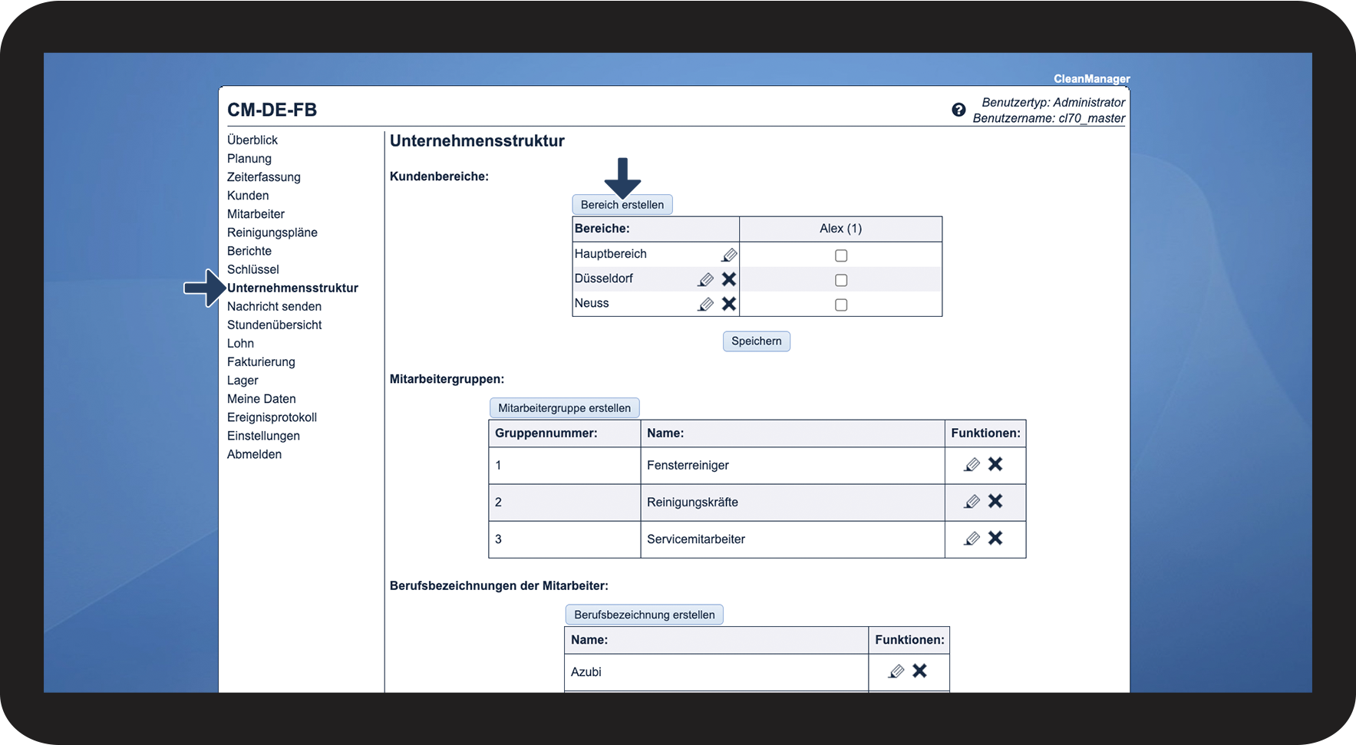Toggle the Düsseldorf checkbox for Alex

click(x=841, y=280)
